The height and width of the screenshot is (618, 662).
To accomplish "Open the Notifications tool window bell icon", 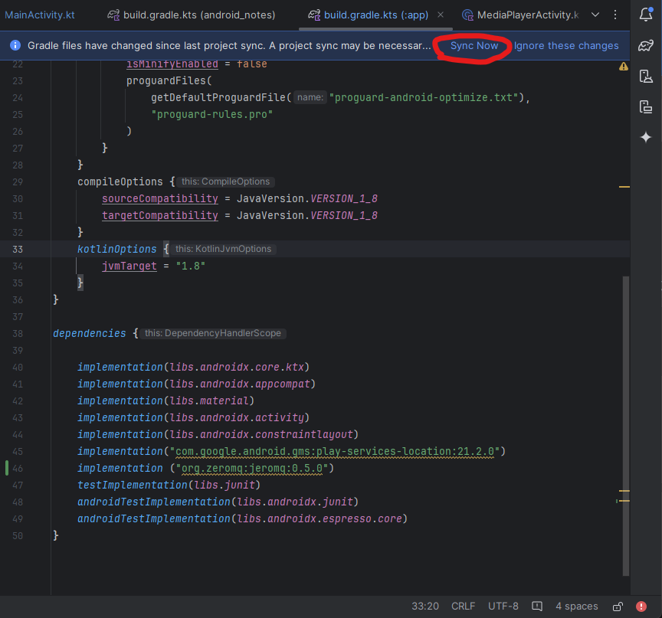I will (x=646, y=15).
